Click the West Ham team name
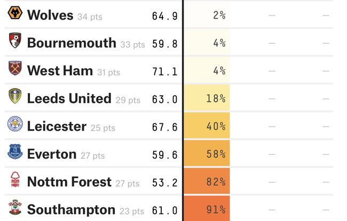 click(60, 70)
